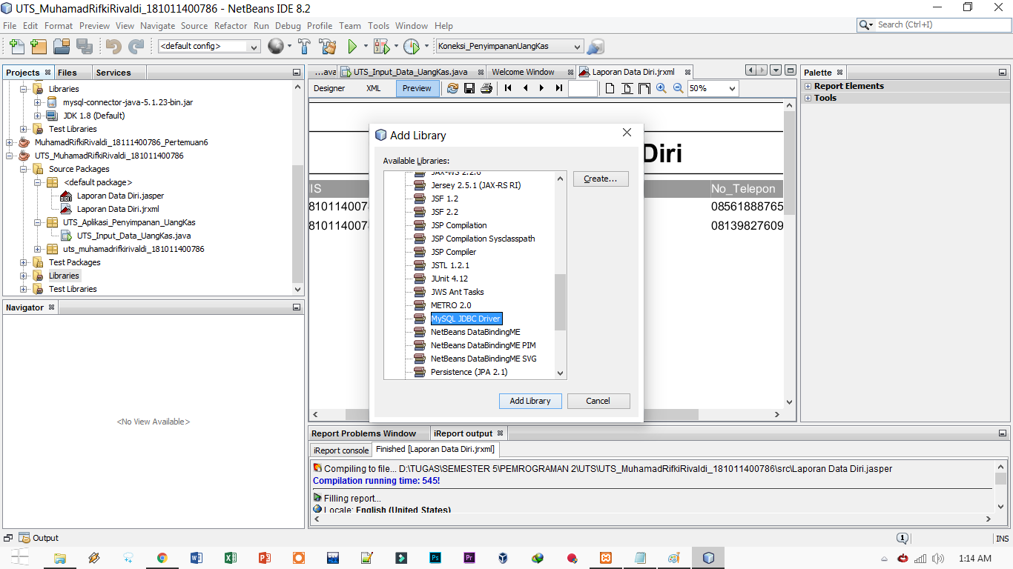Select JUnit 4.12 in Available Libraries
Viewport: 1013px width, 569px height.
click(x=449, y=279)
